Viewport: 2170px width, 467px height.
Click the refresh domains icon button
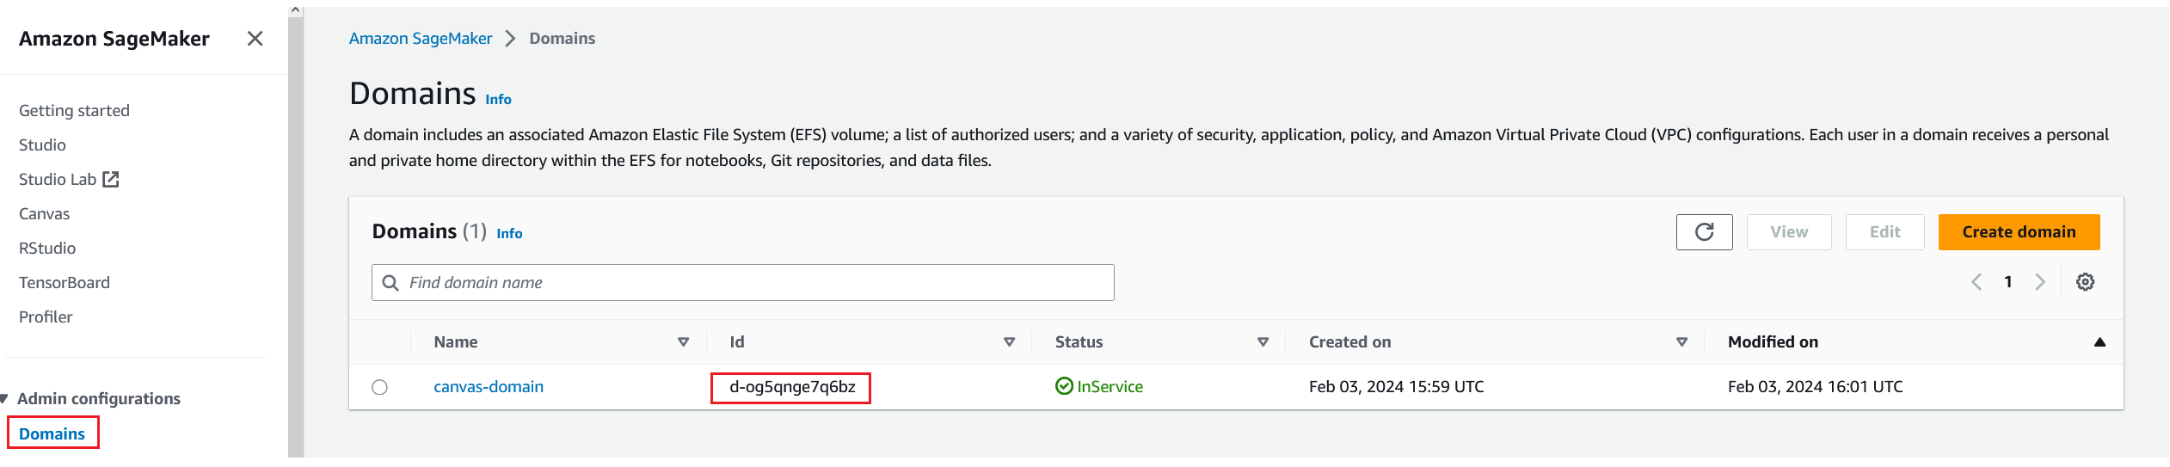click(1704, 232)
